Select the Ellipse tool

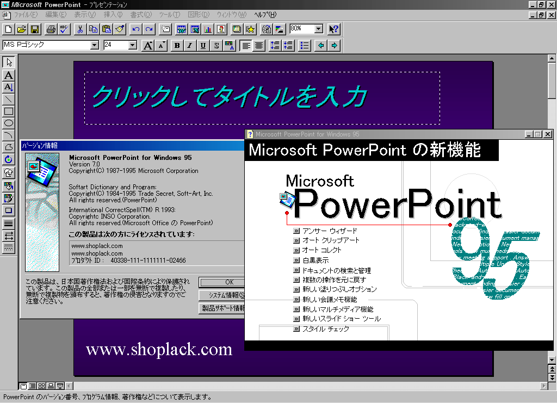pos(9,123)
